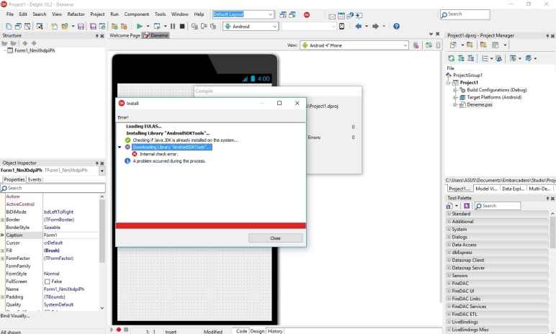This screenshot has width=556, height=334.
Task: Switch to the Events tab in Object Inspector
Action: pyautogui.click(x=34, y=179)
